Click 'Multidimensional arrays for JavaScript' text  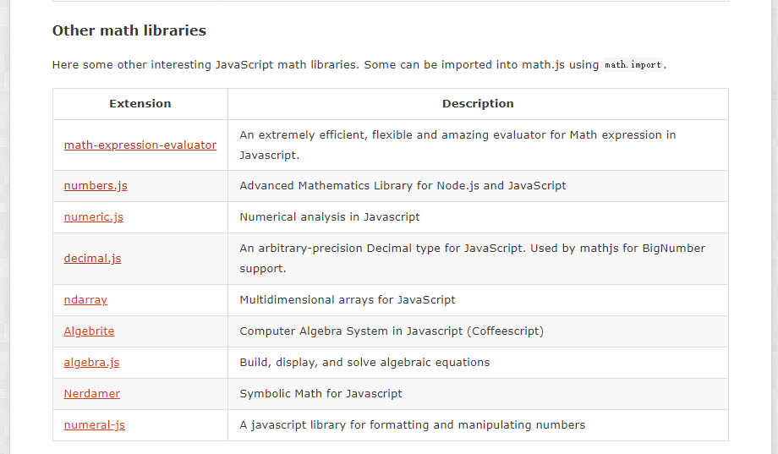pos(348,299)
